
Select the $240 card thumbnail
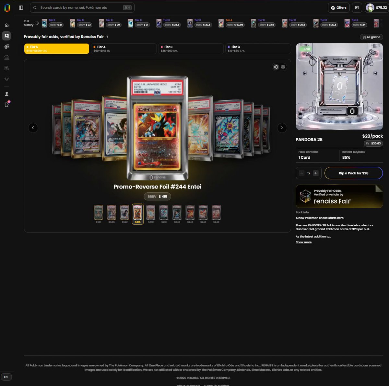pyautogui.click(x=216, y=214)
